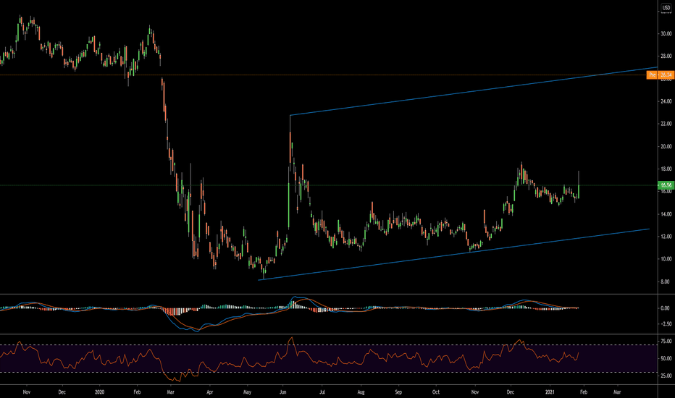Select the upper blue channel trend line
Image resolution: width=675 pixels, height=398 pixels.
point(474,90)
